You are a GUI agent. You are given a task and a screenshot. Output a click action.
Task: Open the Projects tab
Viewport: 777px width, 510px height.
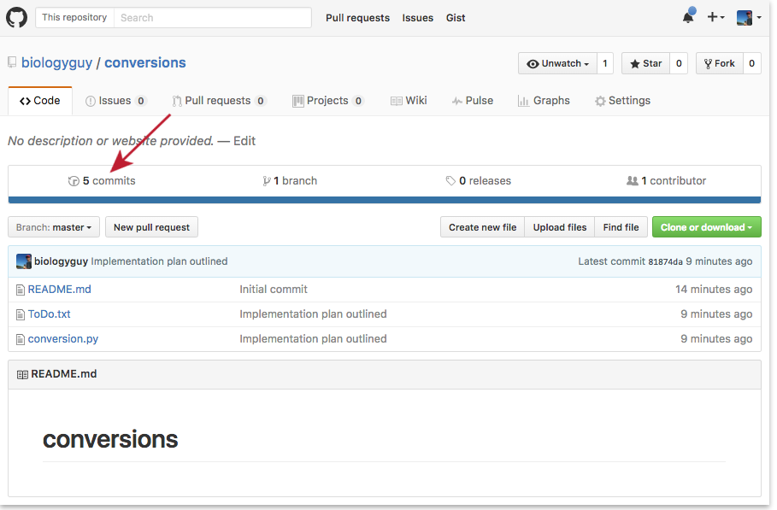point(328,101)
